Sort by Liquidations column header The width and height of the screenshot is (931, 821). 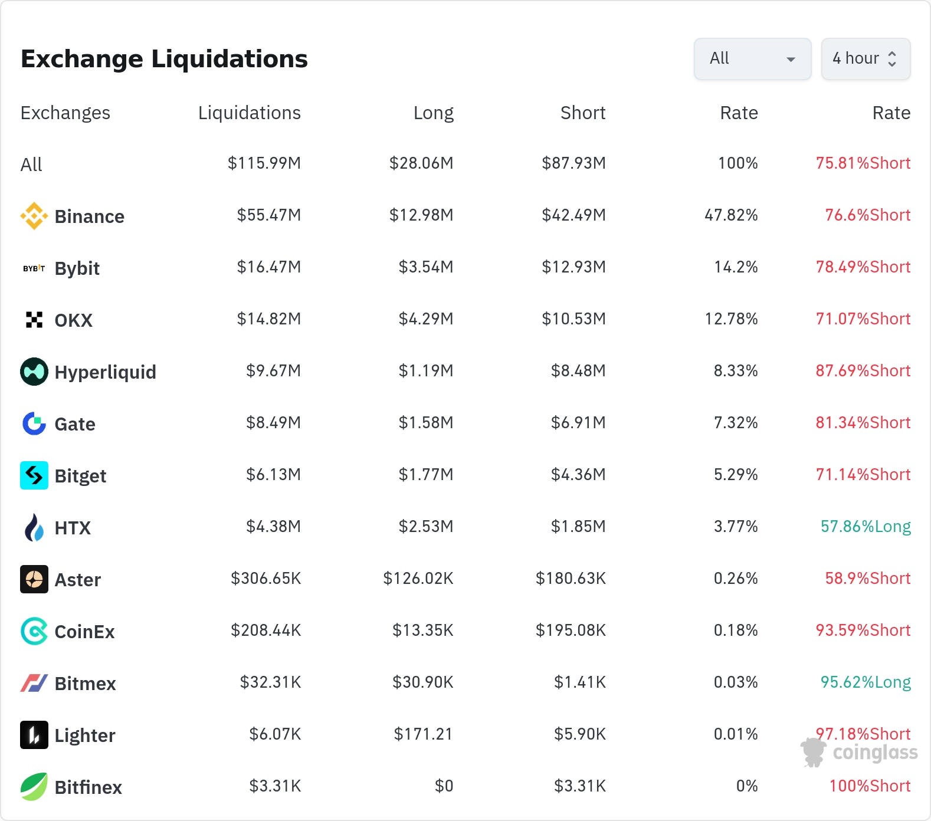(249, 113)
